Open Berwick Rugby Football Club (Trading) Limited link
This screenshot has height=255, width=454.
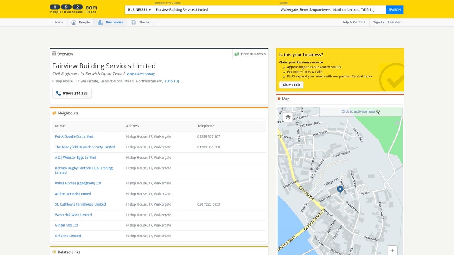[84, 170]
